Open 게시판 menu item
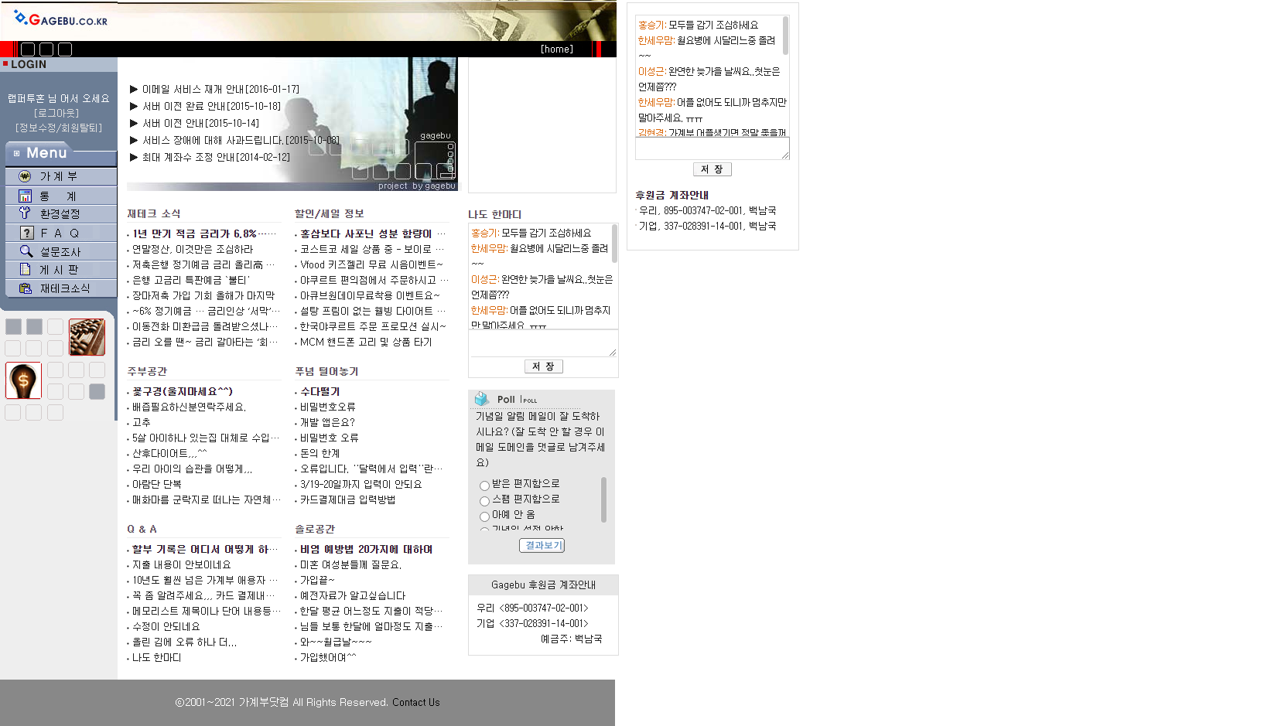 point(60,270)
